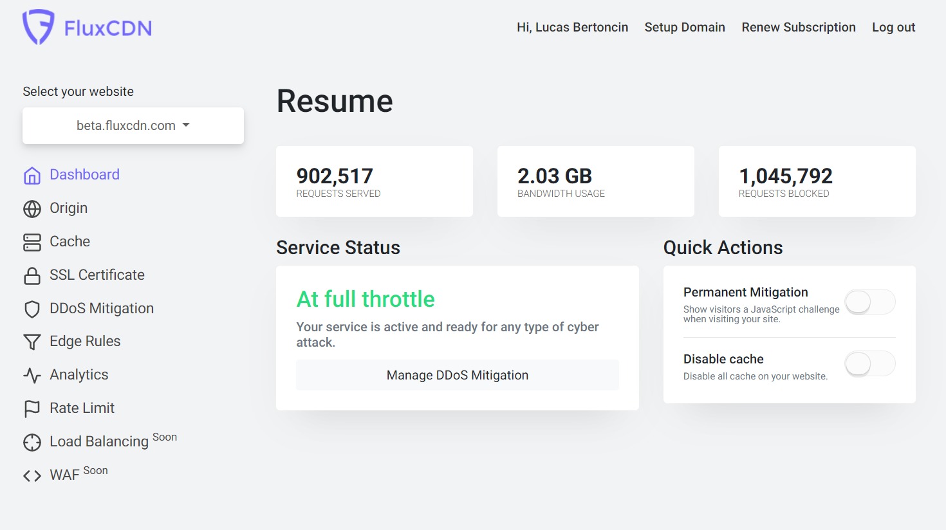Click the Hi, Lucas Bertoncin greeting
Image resolution: width=946 pixels, height=530 pixels.
[x=572, y=27]
